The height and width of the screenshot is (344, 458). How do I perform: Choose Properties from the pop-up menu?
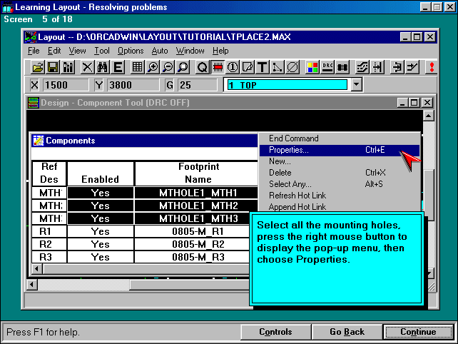click(289, 151)
